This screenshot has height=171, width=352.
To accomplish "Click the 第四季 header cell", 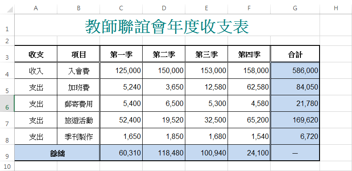I will point(249,54).
